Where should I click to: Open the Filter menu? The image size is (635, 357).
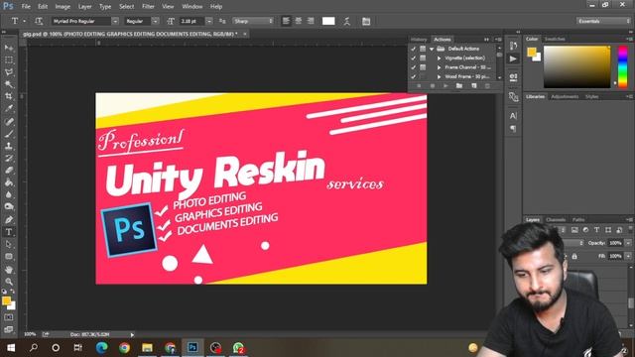148,7
